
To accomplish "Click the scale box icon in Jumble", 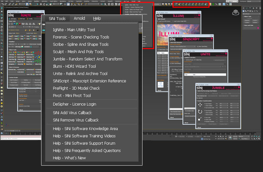I will [200, 119].
